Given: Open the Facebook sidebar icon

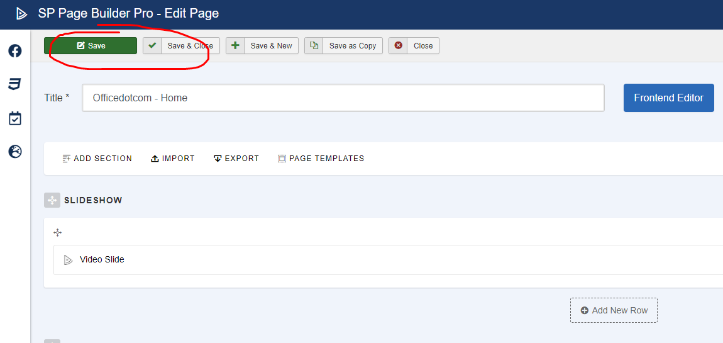Looking at the screenshot, I should coord(15,51).
